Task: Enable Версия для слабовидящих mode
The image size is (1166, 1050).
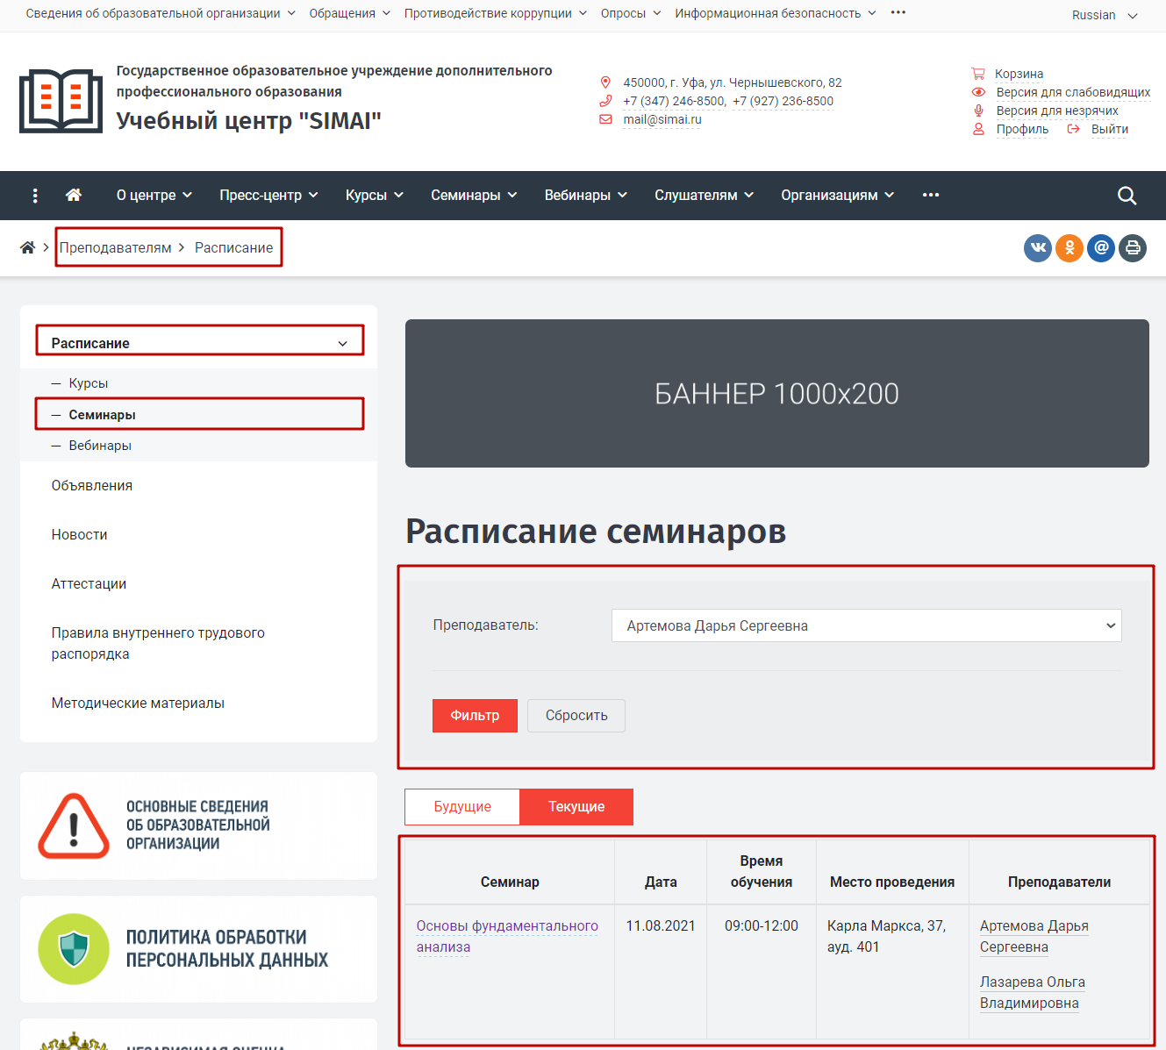Action: [x=1073, y=92]
